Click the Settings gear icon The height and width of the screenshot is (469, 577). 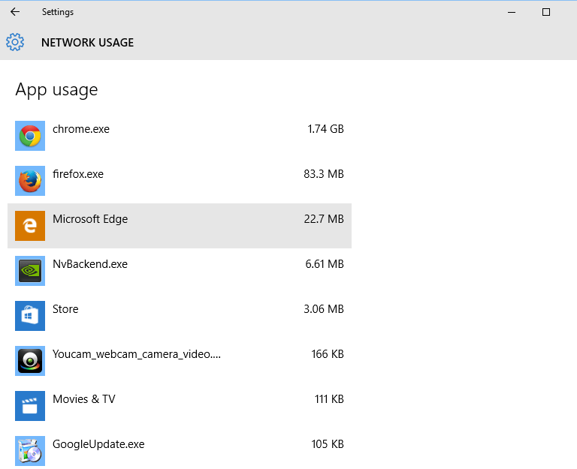(15, 42)
